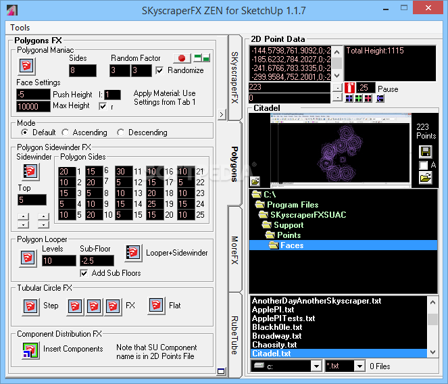Image resolution: width=448 pixels, height=384 pixels.
Task: Run the Tubular Circle Step button
Action: click(30, 306)
